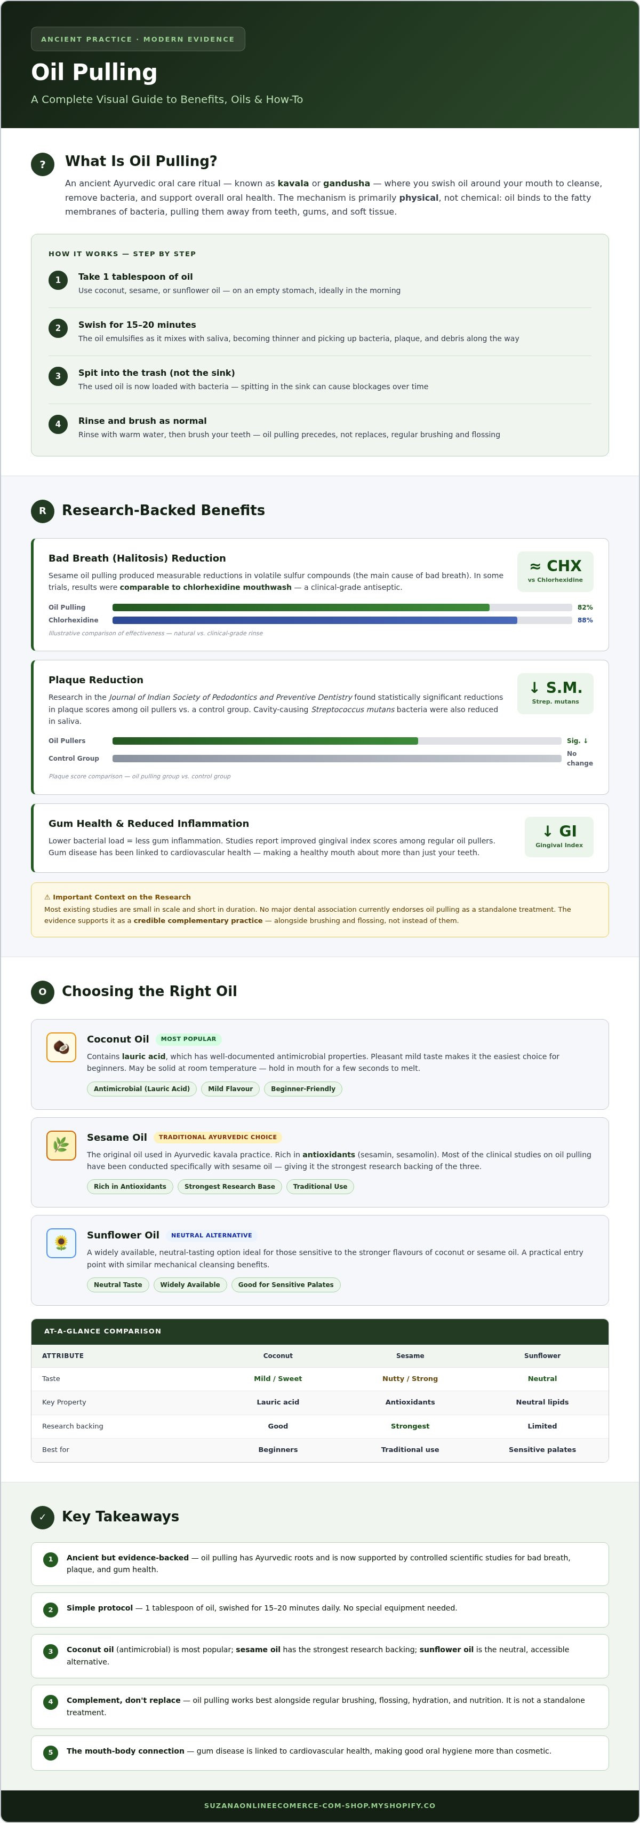640x1823 pixels.
Task: Click the sunflower oil icon
Action: tap(61, 1243)
